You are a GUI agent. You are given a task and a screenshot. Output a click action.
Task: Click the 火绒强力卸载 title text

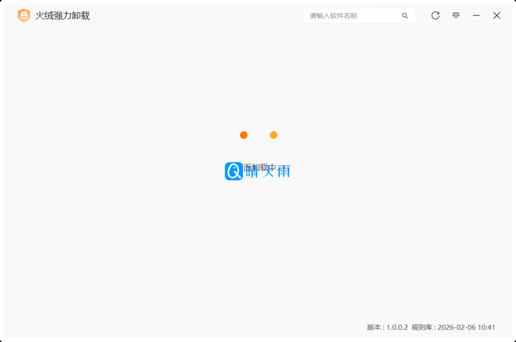pos(62,16)
